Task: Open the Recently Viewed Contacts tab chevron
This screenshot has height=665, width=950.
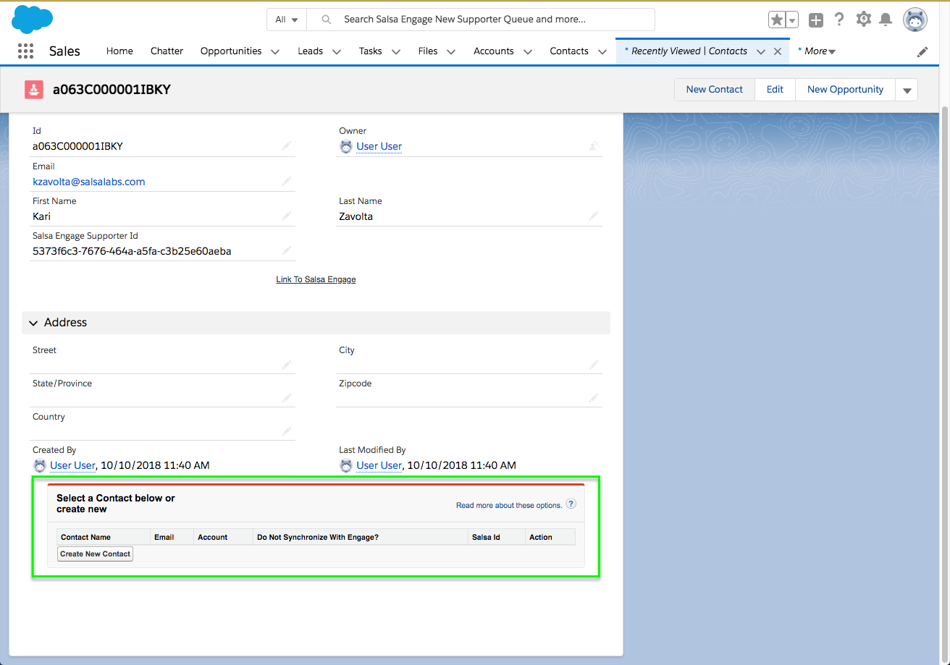Action: (761, 51)
